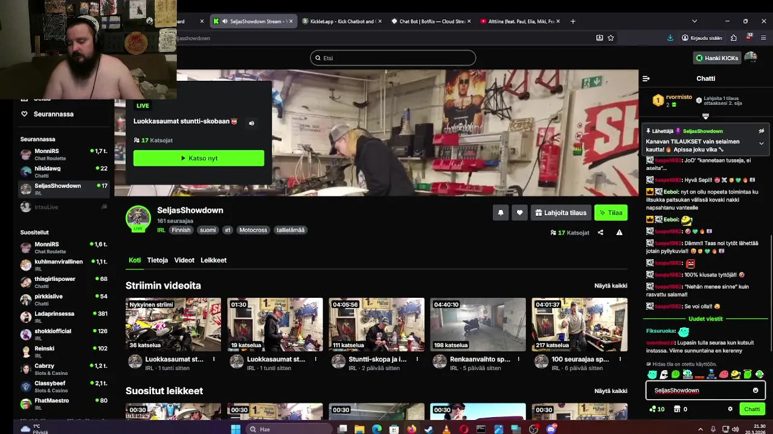
Task: Click Näytä kaikki for Striimin videoita
Action: click(611, 286)
